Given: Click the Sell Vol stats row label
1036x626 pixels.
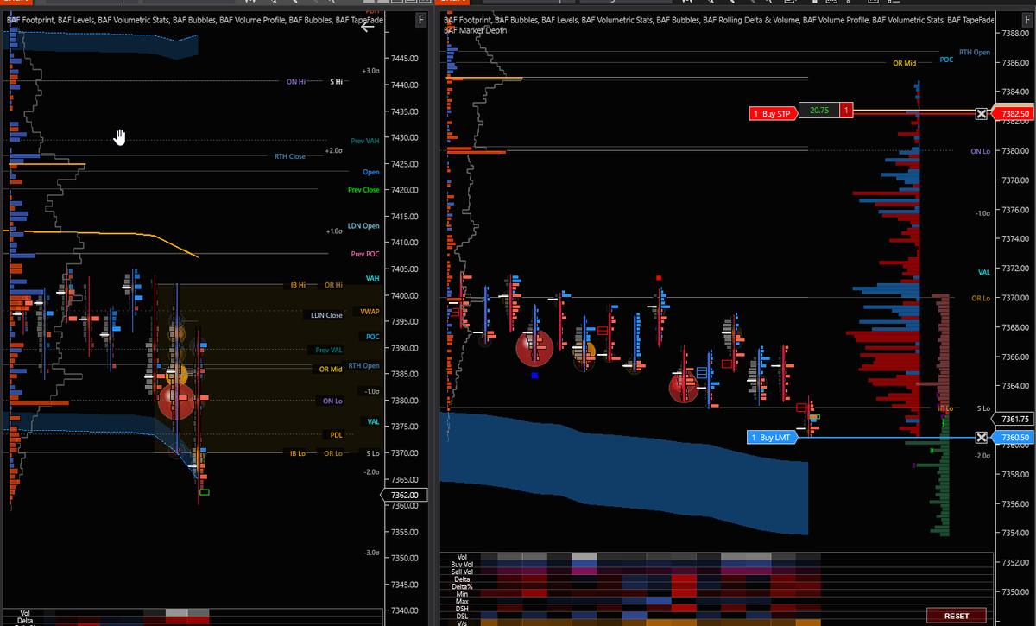Looking at the screenshot, I should coord(460,572).
